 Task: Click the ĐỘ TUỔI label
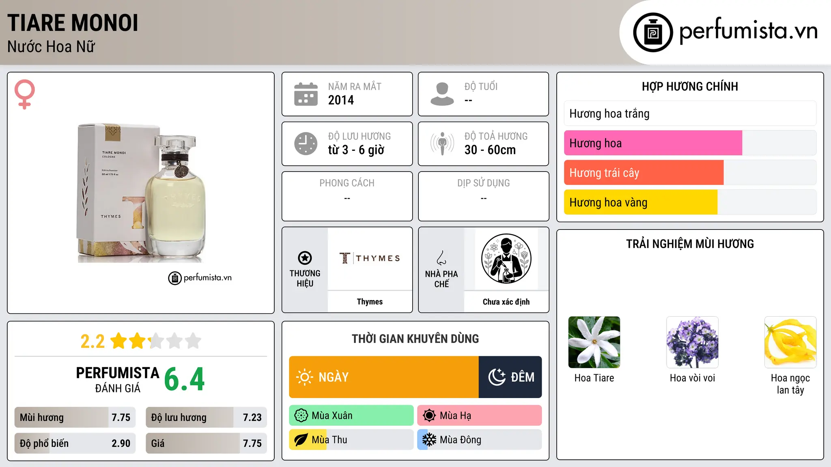[481, 86]
